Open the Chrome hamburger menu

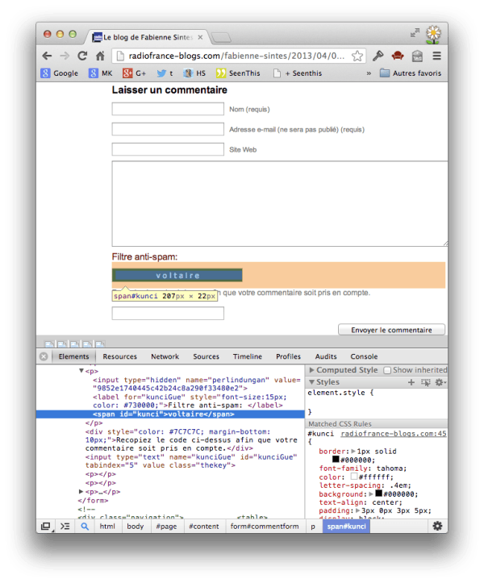point(436,56)
